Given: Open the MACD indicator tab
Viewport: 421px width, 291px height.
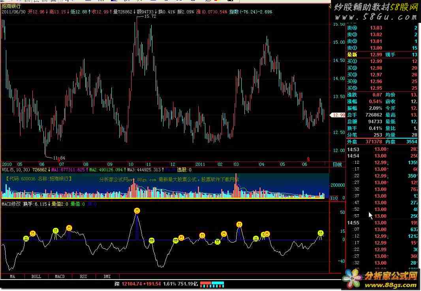Looking at the screenshot, I should coord(60,276).
